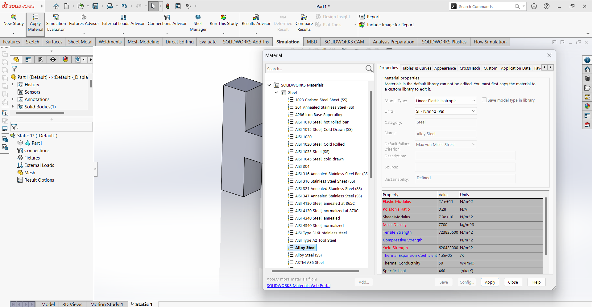Screen dimensions: 592x307
Task: Open the DimXpertManager crosshair tab
Action: click(53, 59)
